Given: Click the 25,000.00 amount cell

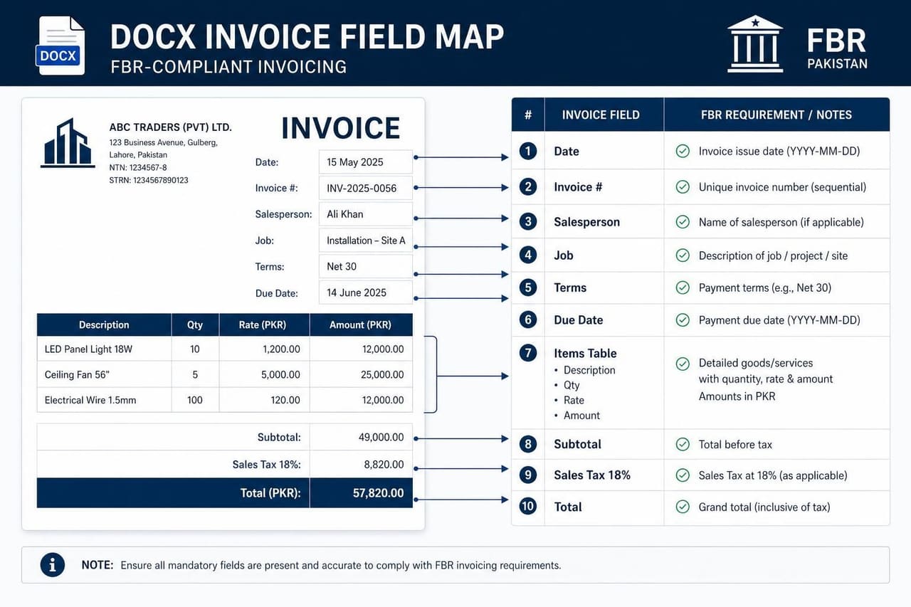Looking at the screenshot, I should (361, 374).
